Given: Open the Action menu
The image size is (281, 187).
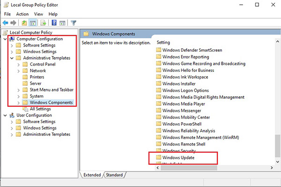Looking at the screenshot, I should 22,14.
